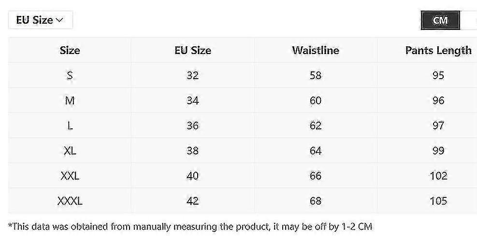Select the M size row label
This screenshot has height=236, width=477.
(70, 101)
